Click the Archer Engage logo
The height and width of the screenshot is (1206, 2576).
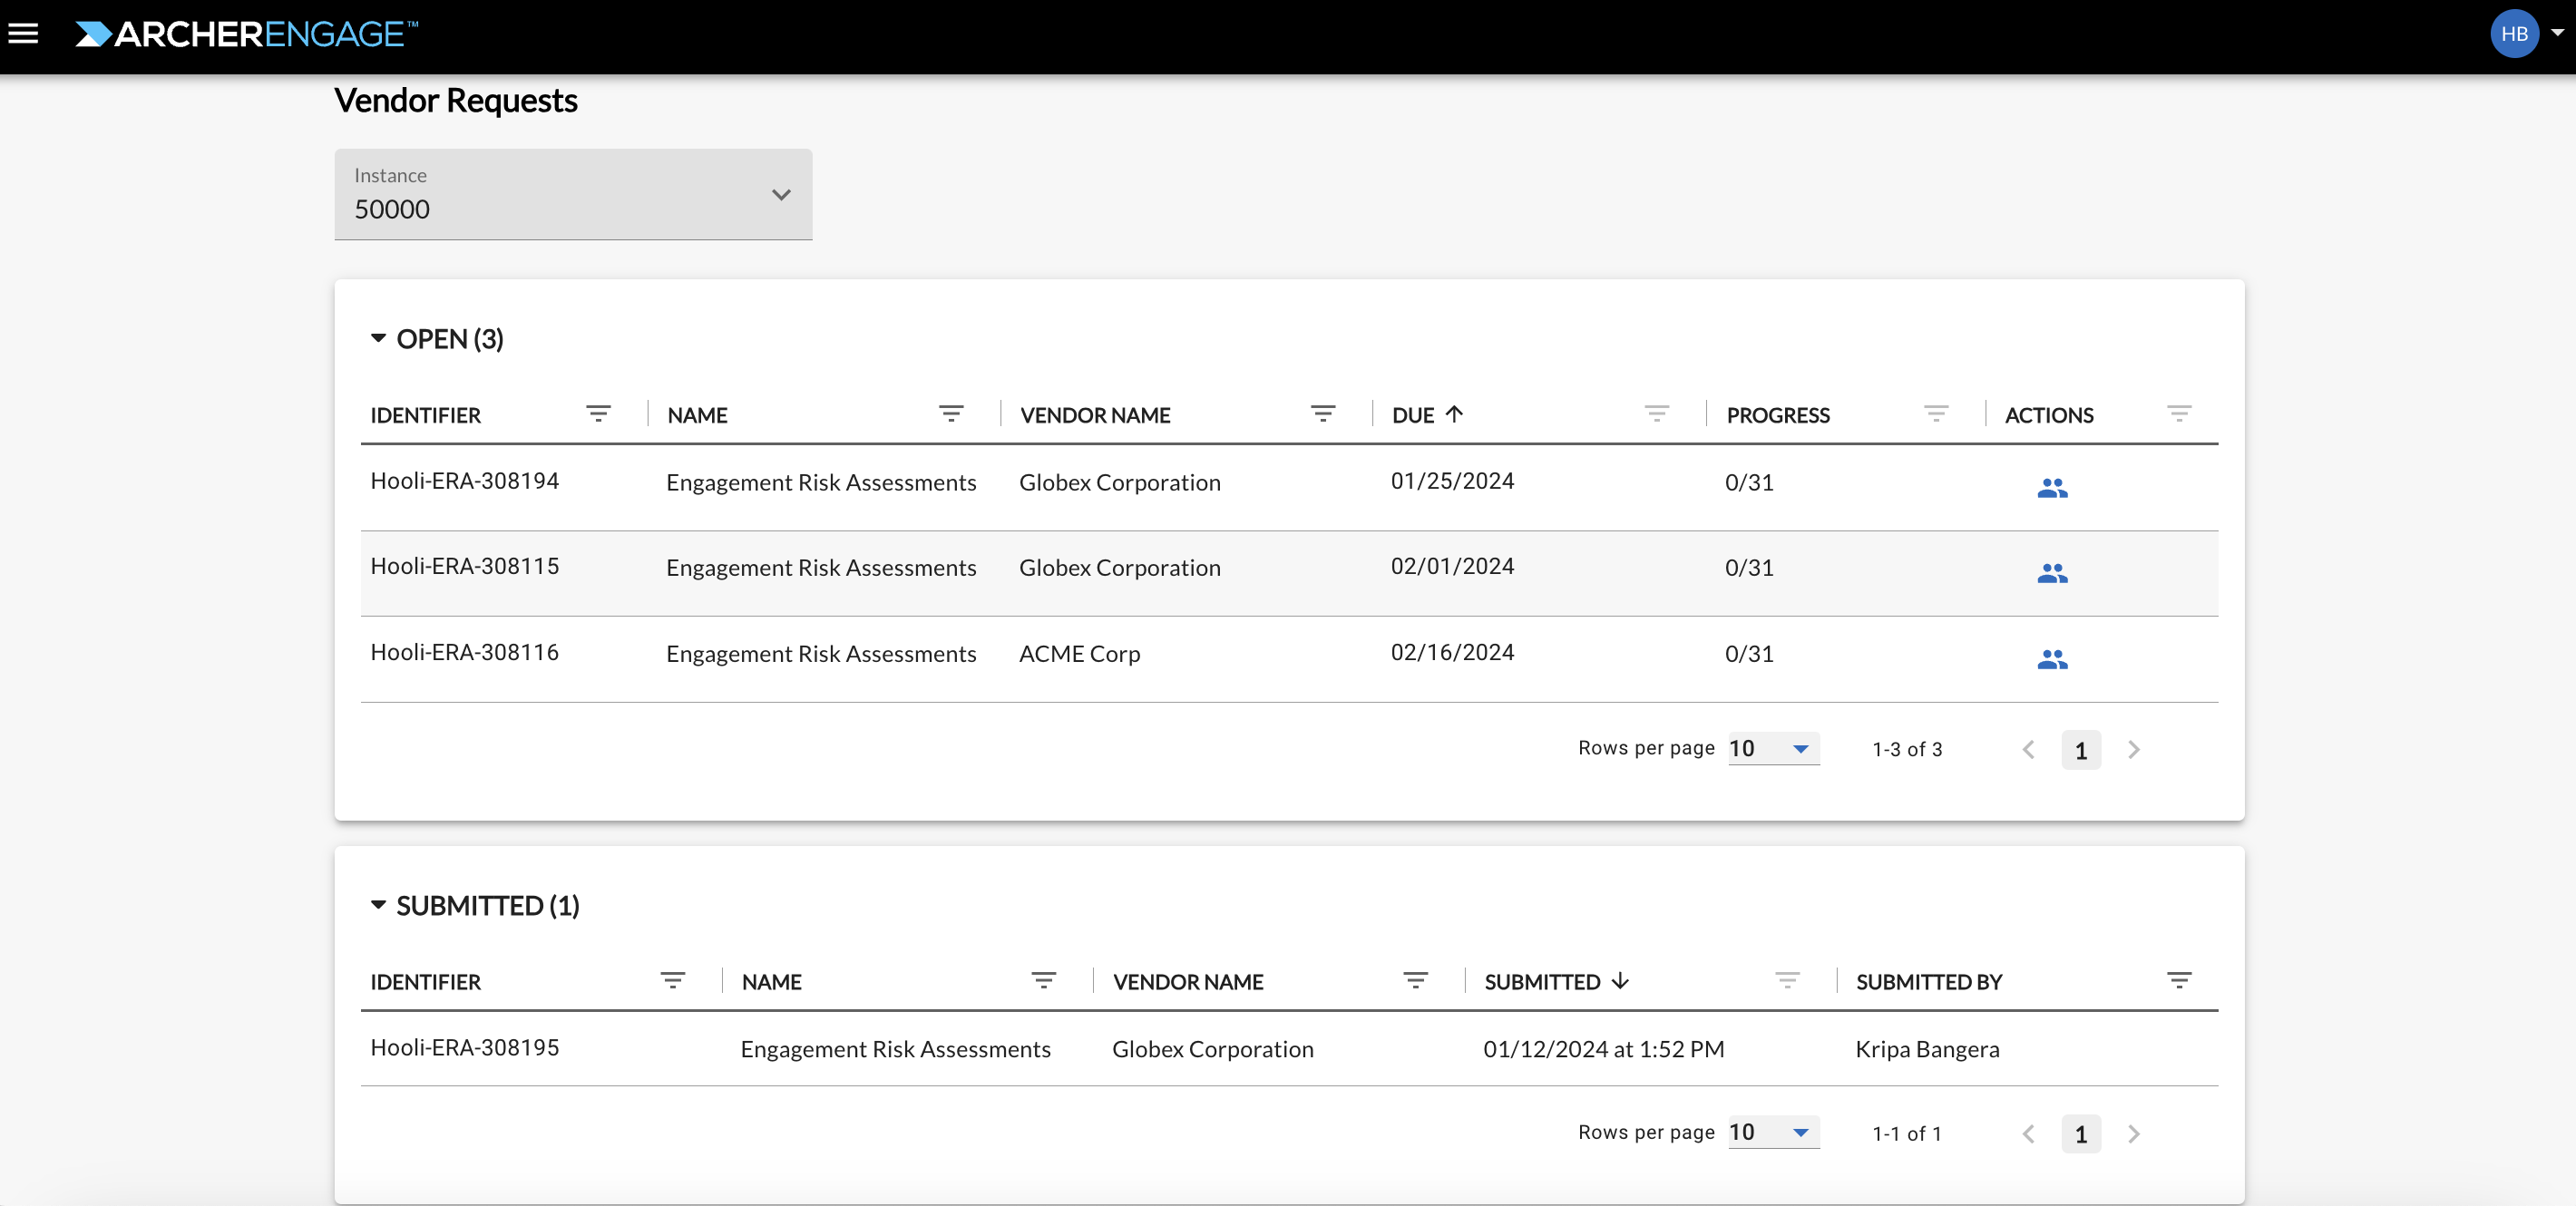tap(246, 34)
